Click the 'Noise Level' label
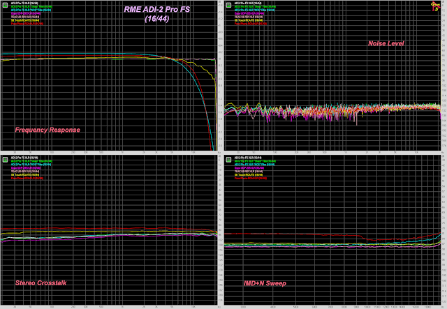The image size is (447, 309). click(386, 43)
